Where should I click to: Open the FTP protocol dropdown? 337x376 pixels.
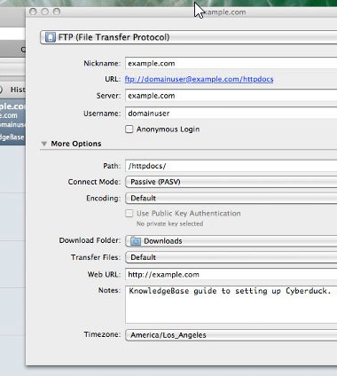189,37
